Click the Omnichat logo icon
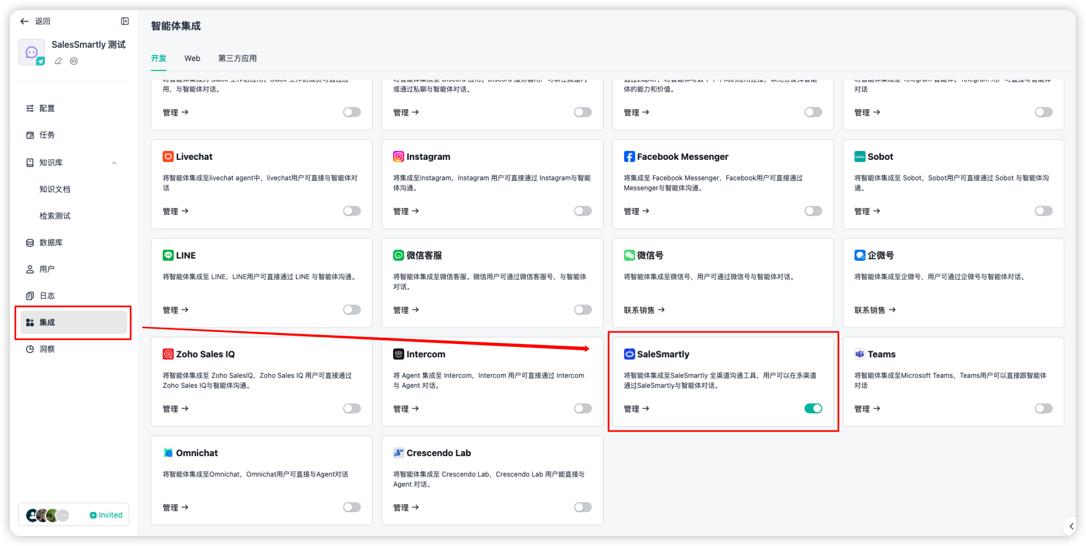This screenshot has height=546, width=1086. pyautogui.click(x=168, y=453)
